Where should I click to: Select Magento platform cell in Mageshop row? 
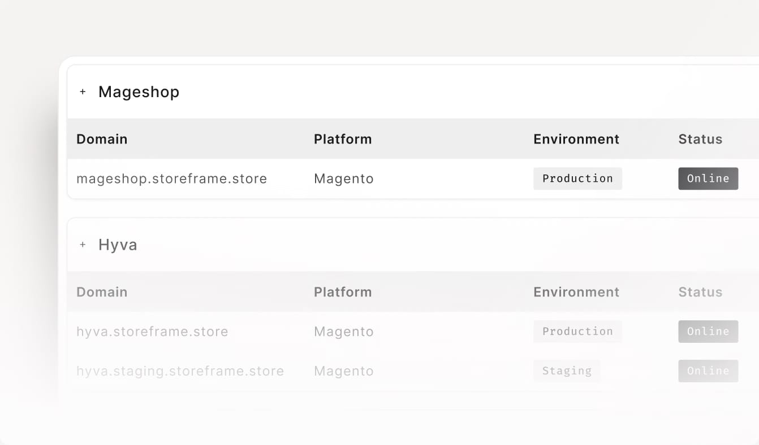344,179
